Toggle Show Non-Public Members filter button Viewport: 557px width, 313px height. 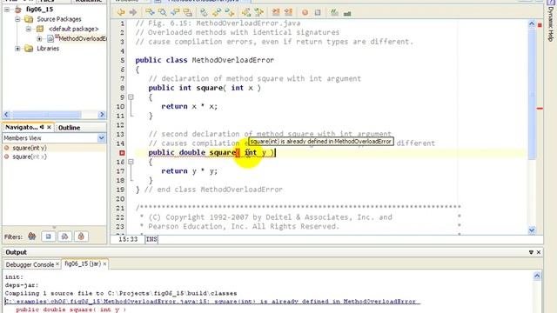81,236
